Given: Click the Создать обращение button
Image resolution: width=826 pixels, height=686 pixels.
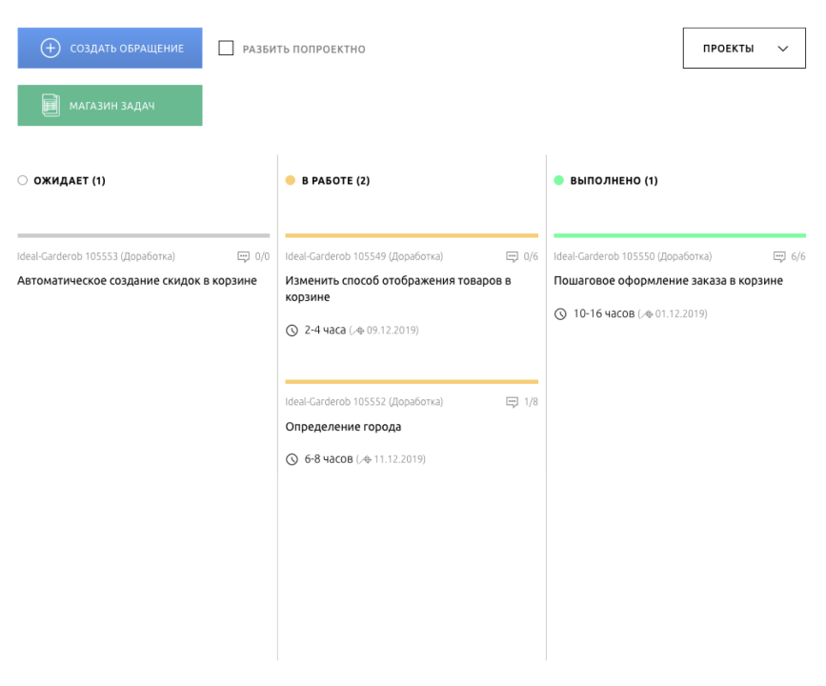Looking at the screenshot, I should 110,48.
